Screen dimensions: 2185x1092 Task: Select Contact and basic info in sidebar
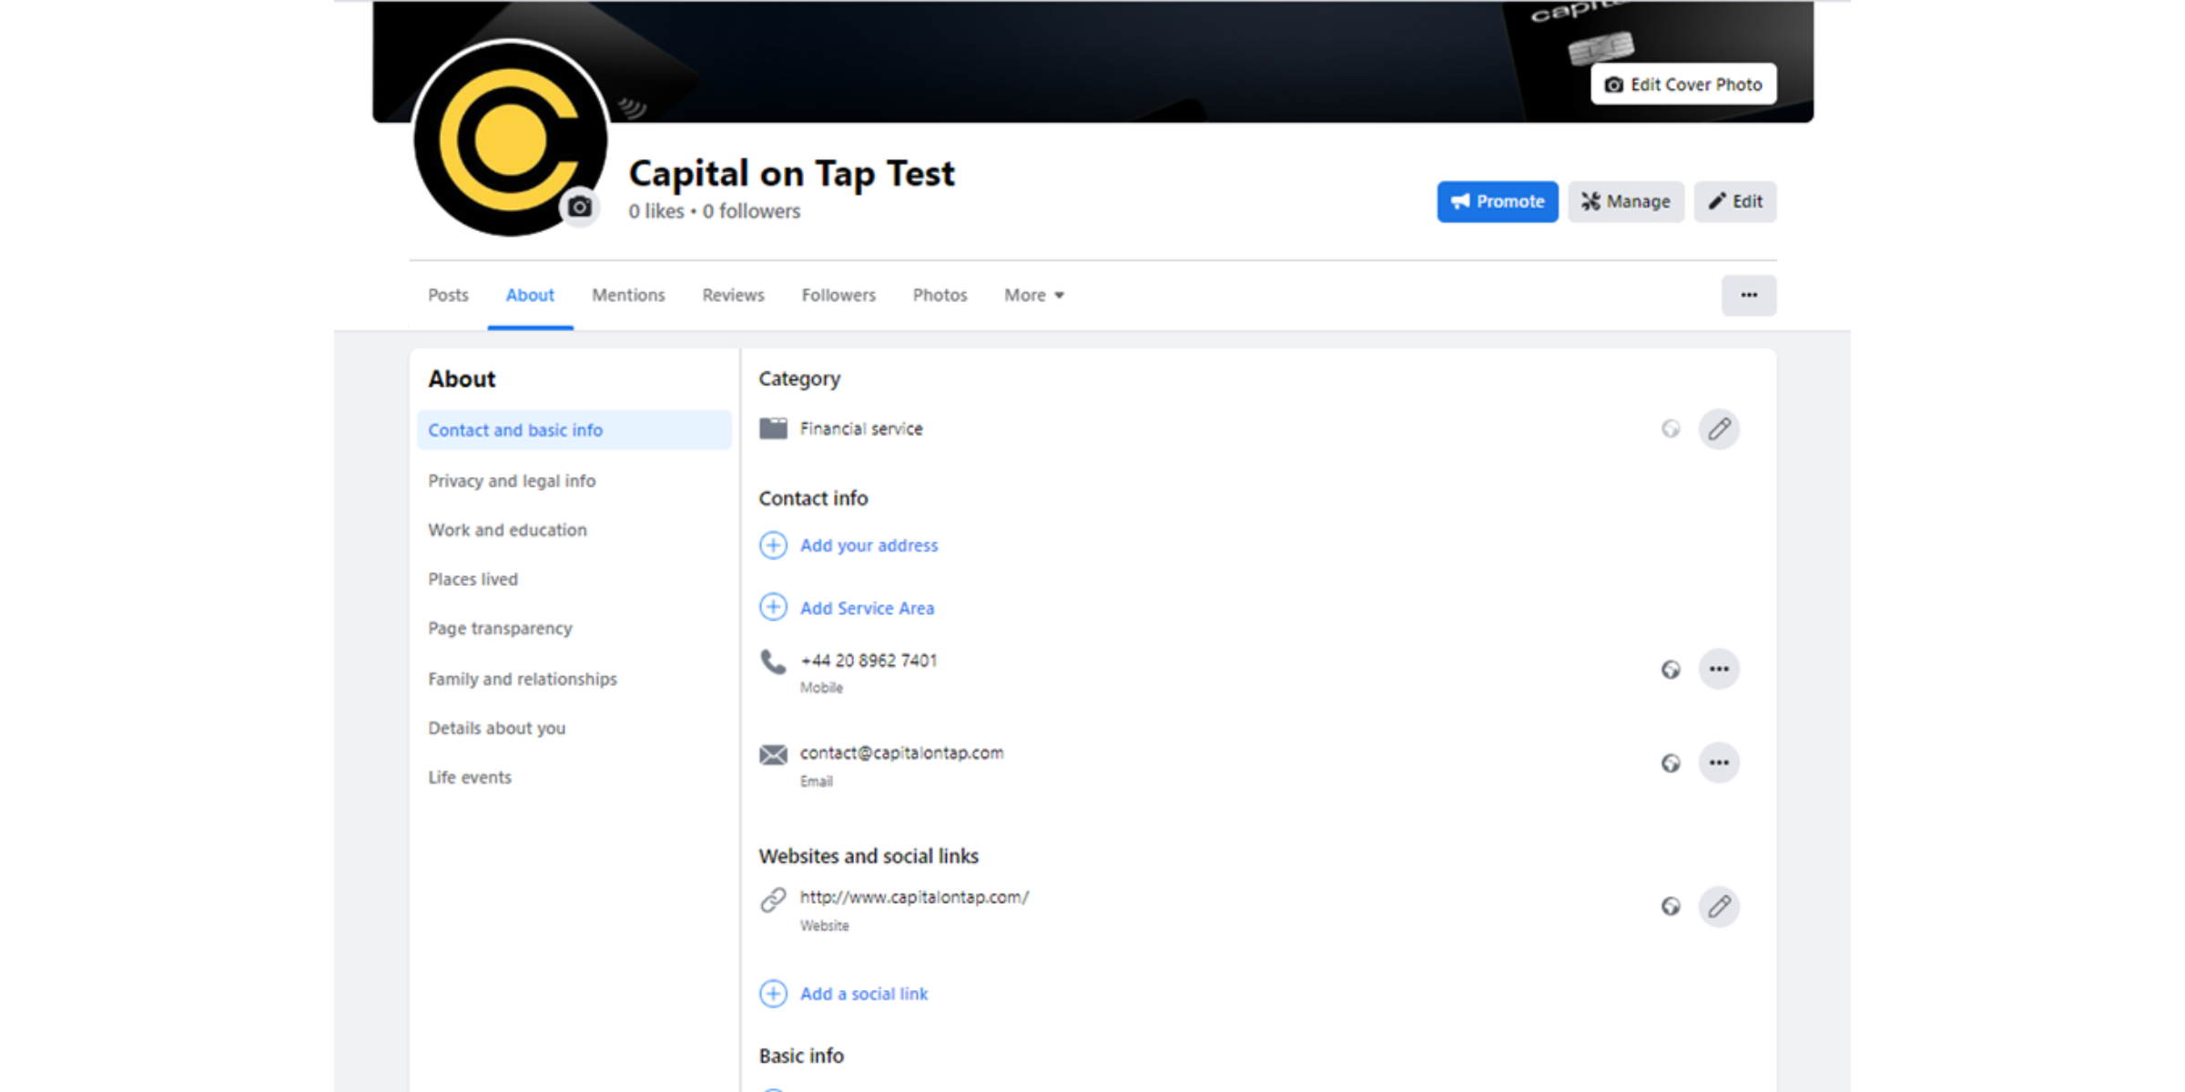(x=574, y=430)
